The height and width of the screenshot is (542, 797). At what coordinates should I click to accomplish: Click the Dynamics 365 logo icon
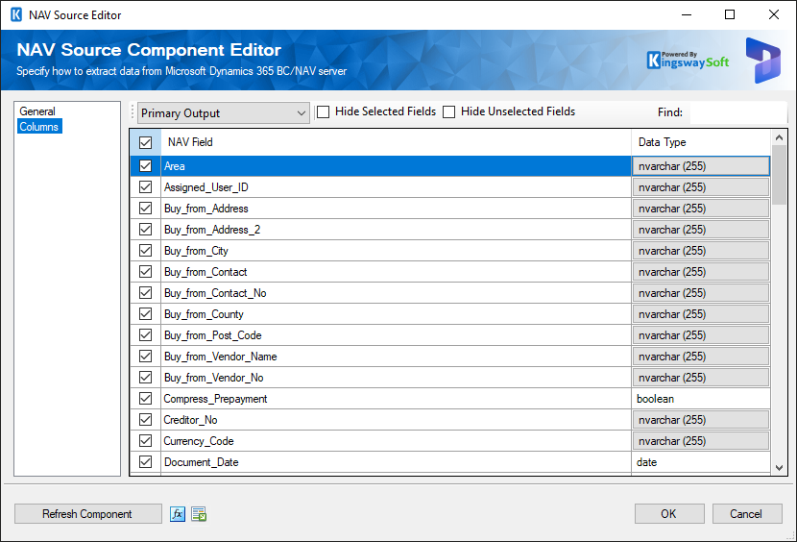click(x=763, y=61)
